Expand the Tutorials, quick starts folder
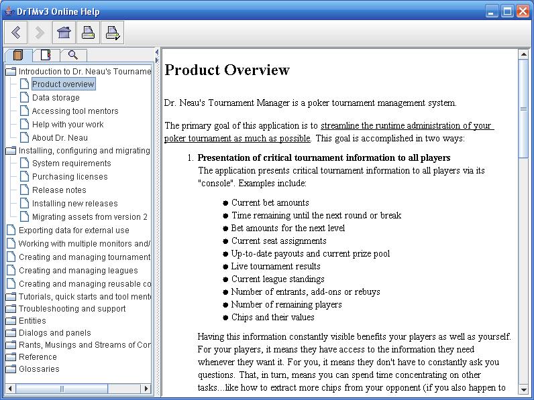Viewport: 534px width, 400px height. pos(11,297)
